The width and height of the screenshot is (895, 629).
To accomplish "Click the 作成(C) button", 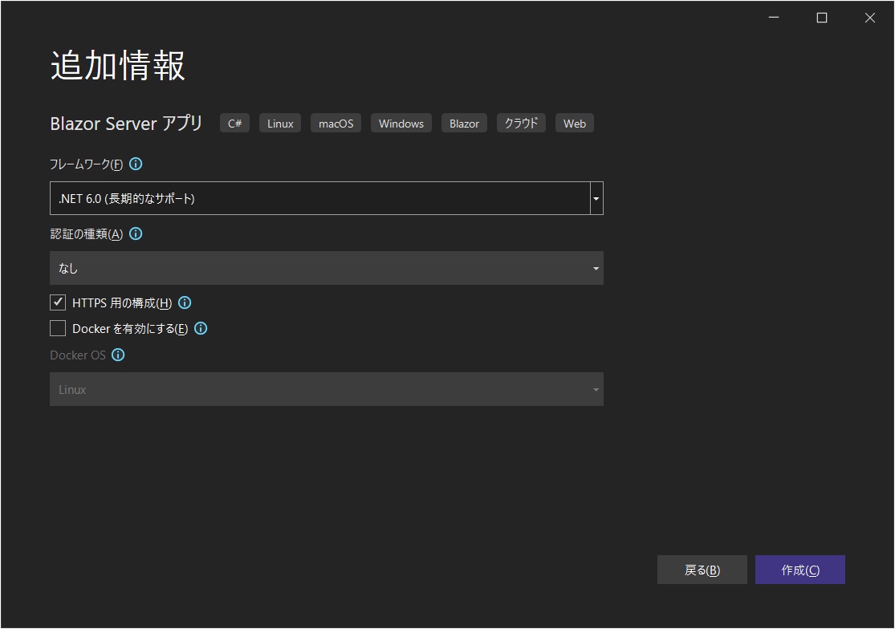I will [800, 570].
